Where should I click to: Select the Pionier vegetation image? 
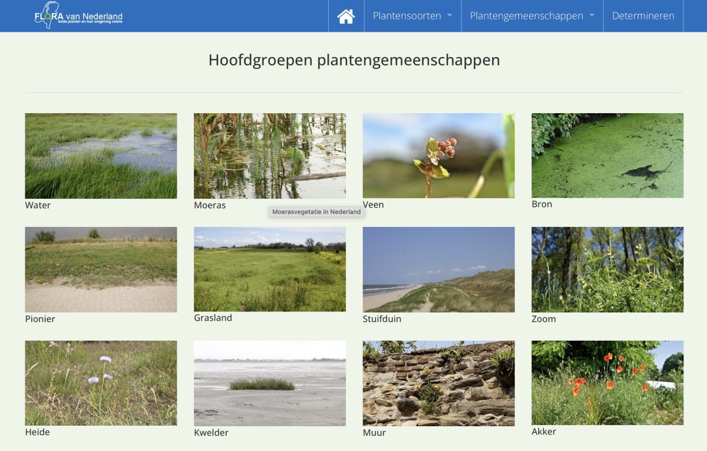[x=101, y=269]
